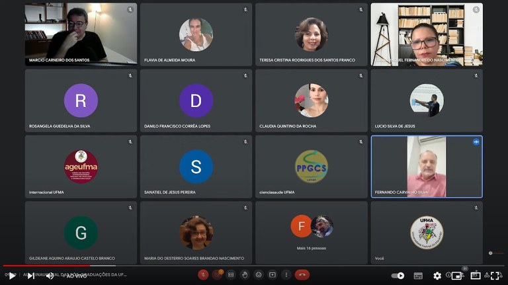Screen dimensions: 508x285
Task: Click the raise hand icon
Action: (x=245, y=274)
